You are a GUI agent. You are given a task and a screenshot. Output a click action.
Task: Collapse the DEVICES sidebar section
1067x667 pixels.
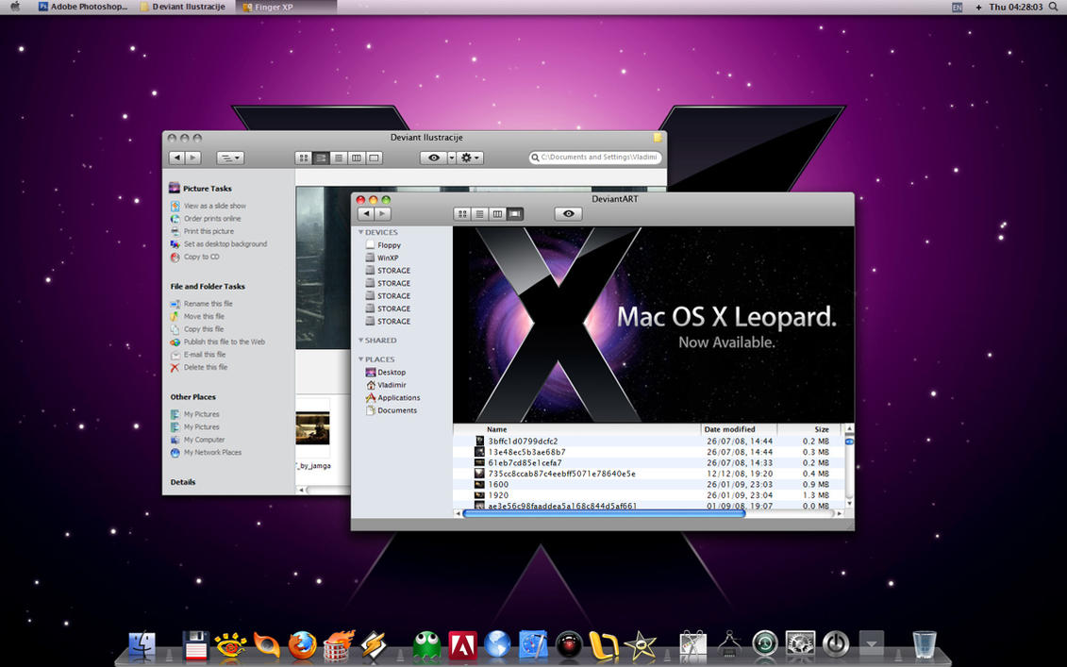click(360, 232)
